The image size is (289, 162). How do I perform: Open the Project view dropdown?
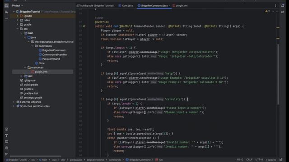click(18, 6)
